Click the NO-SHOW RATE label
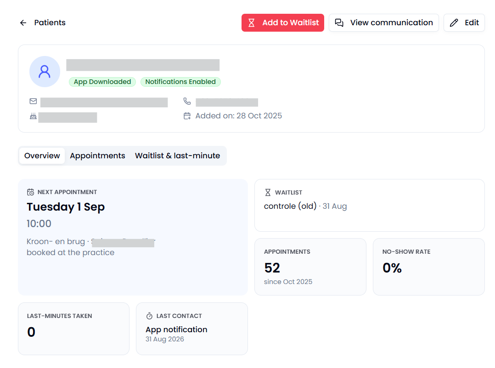 pyautogui.click(x=406, y=252)
